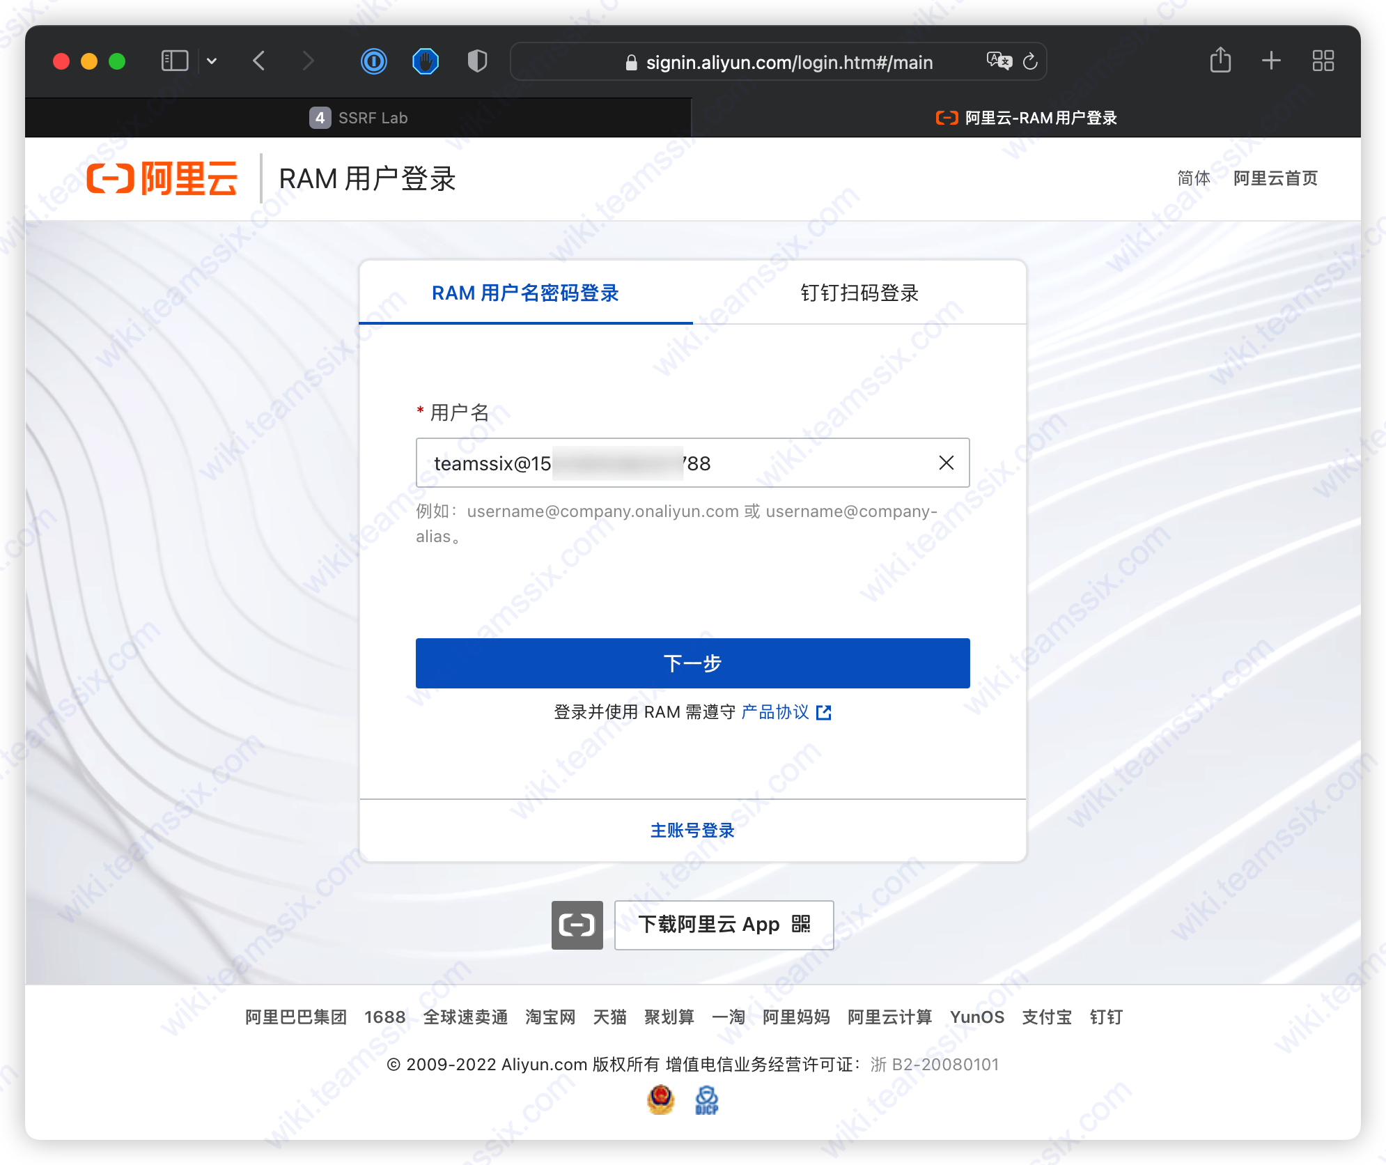Click the green fullscreen window button
This screenshot has width=1386, height=1165.
coord(117,61)
